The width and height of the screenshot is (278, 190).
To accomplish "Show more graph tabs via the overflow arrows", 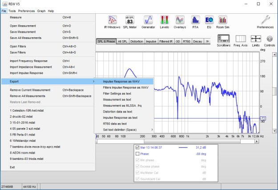I will click(207, 41).
